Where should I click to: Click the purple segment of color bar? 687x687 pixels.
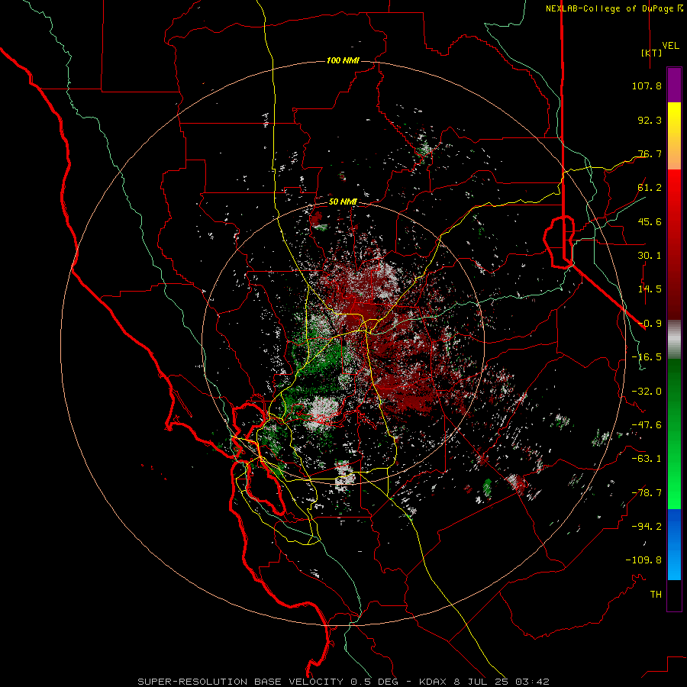point(674,85)
